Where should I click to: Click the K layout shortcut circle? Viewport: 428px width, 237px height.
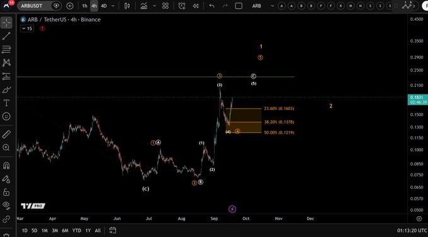coord(341,6)
